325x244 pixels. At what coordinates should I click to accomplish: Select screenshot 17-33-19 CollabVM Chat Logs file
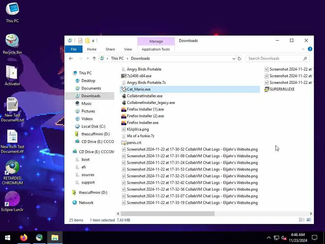(192, 203)
